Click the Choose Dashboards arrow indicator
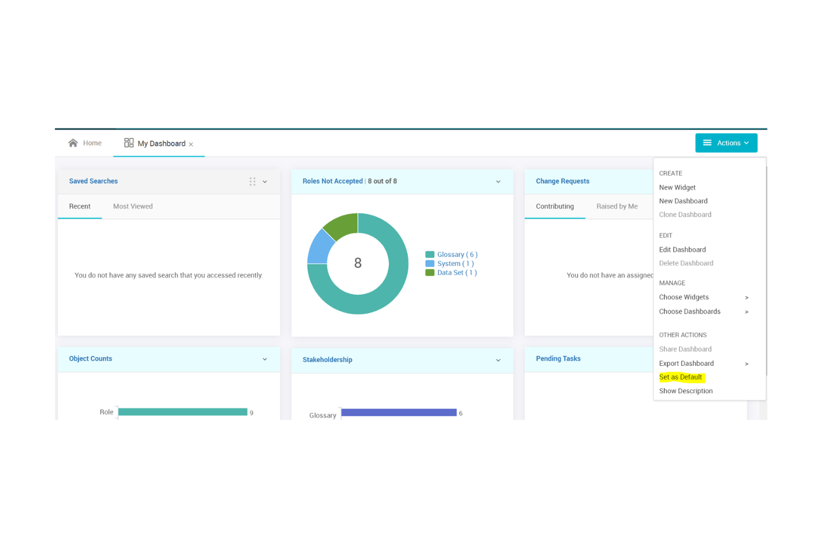This screenshot has width=822, height=548. tap(746, 312)
